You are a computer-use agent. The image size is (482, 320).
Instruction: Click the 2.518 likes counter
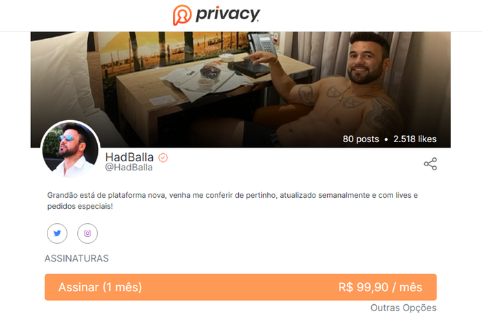point(415,139)
